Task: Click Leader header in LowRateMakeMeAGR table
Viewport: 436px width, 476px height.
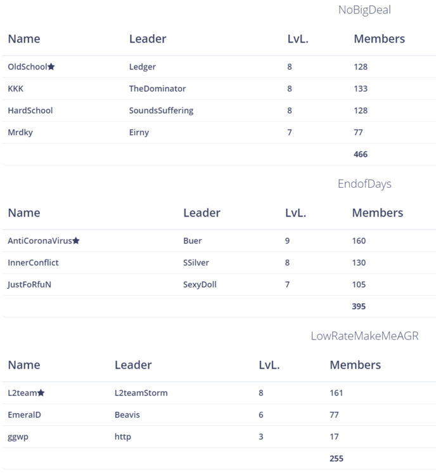Action: pyautogui.click(x=133, y=365)
